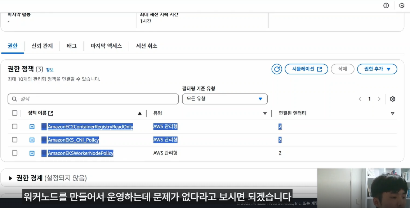Click attached entities count for AmazonEKSWorkerNodePolicy

280,153
